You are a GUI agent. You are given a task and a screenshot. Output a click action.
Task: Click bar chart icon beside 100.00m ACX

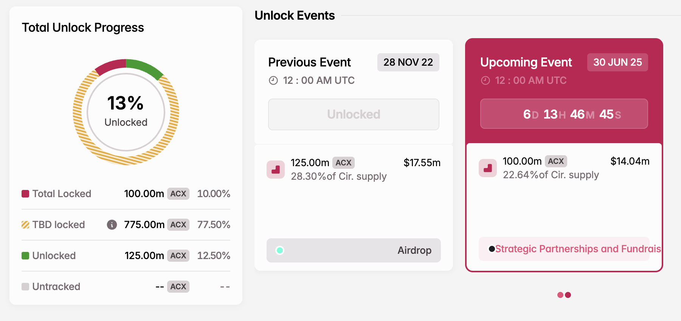[x=487, y=168]
